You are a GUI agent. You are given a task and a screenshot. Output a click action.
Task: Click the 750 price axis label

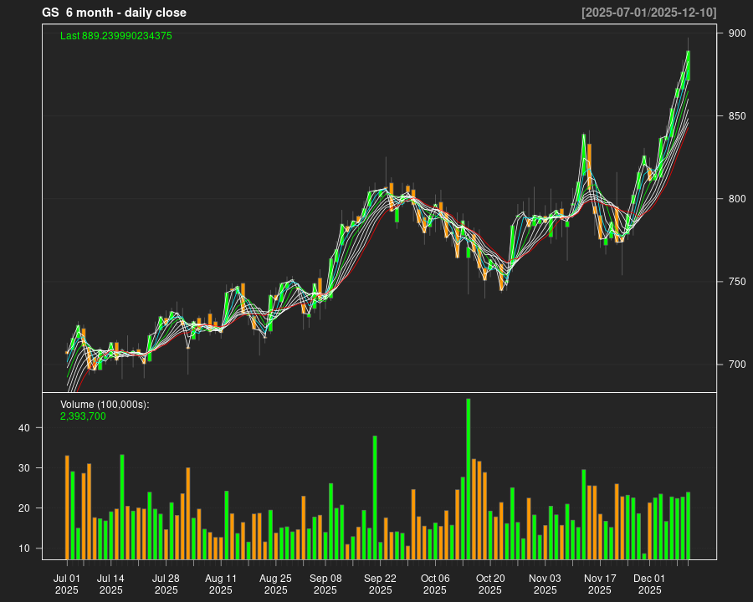tap(736, 282)
